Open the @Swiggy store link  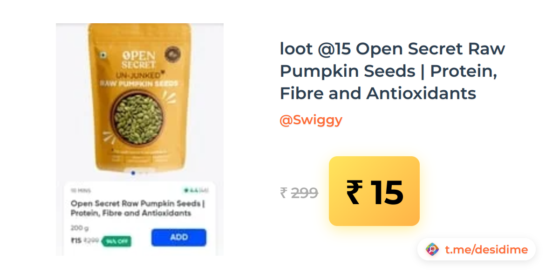[311, 120]
